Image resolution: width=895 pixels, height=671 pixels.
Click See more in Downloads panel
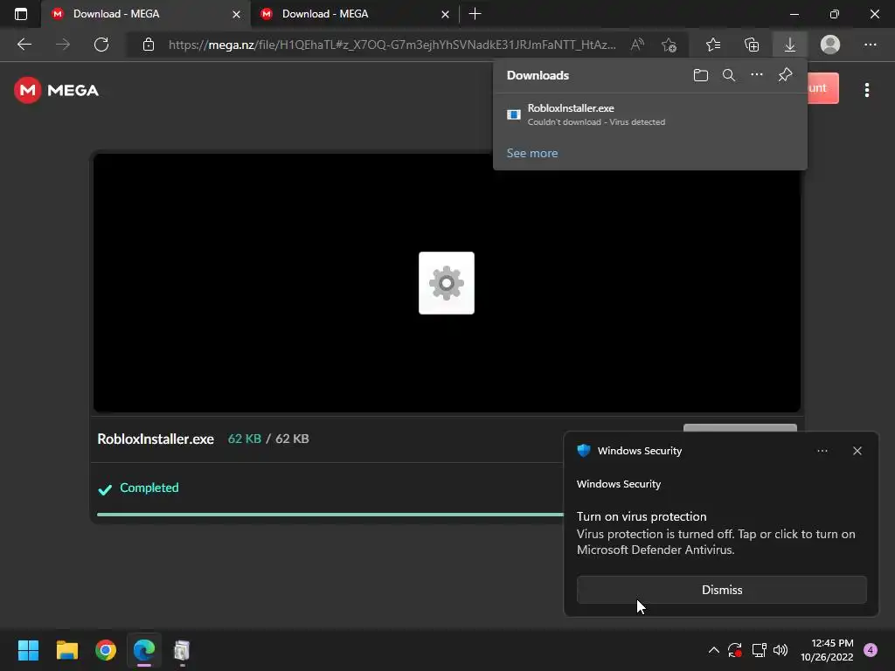point(532,153)
